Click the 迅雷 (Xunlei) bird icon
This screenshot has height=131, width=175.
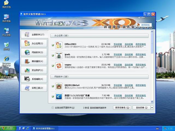pos(59,97)
